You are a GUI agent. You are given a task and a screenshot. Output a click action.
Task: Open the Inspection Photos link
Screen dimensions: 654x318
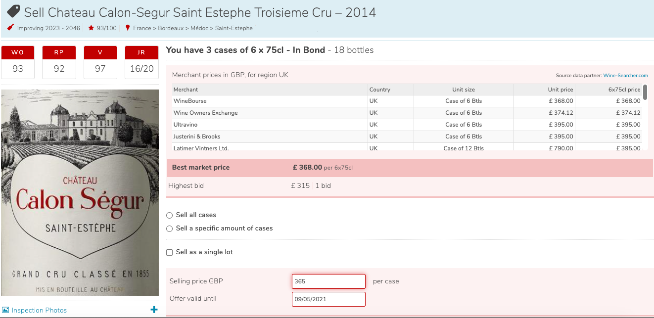[x=39, y=310]
